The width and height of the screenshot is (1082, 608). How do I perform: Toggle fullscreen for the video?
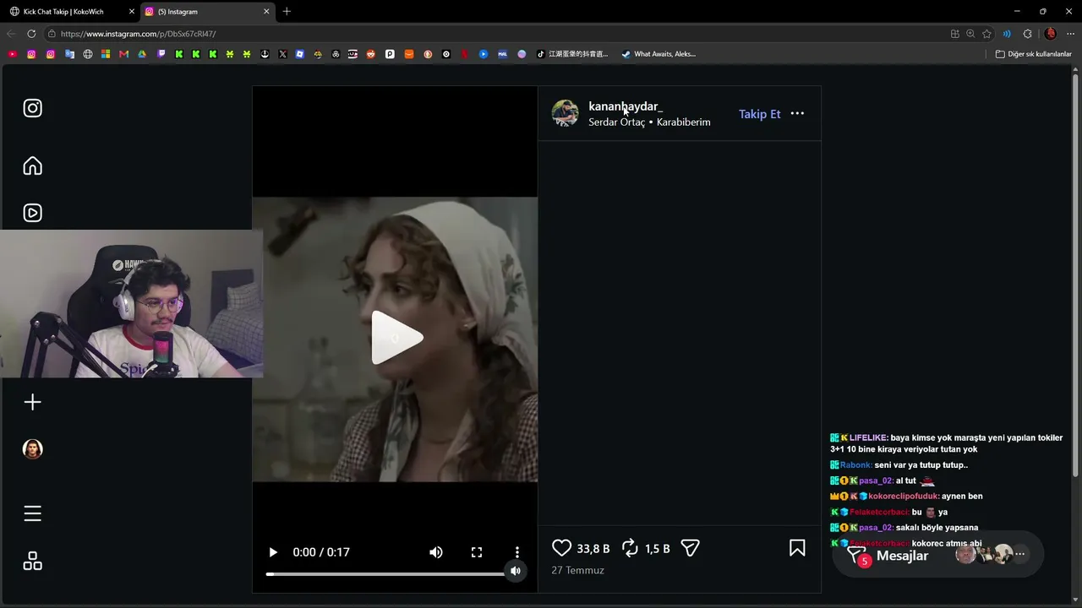point(477,552)
